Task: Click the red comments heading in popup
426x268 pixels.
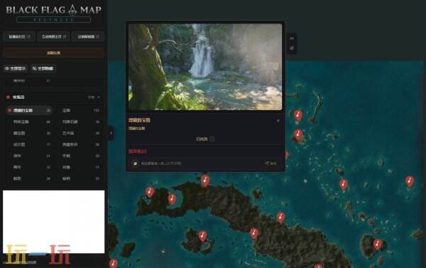Action: [138, 151]
